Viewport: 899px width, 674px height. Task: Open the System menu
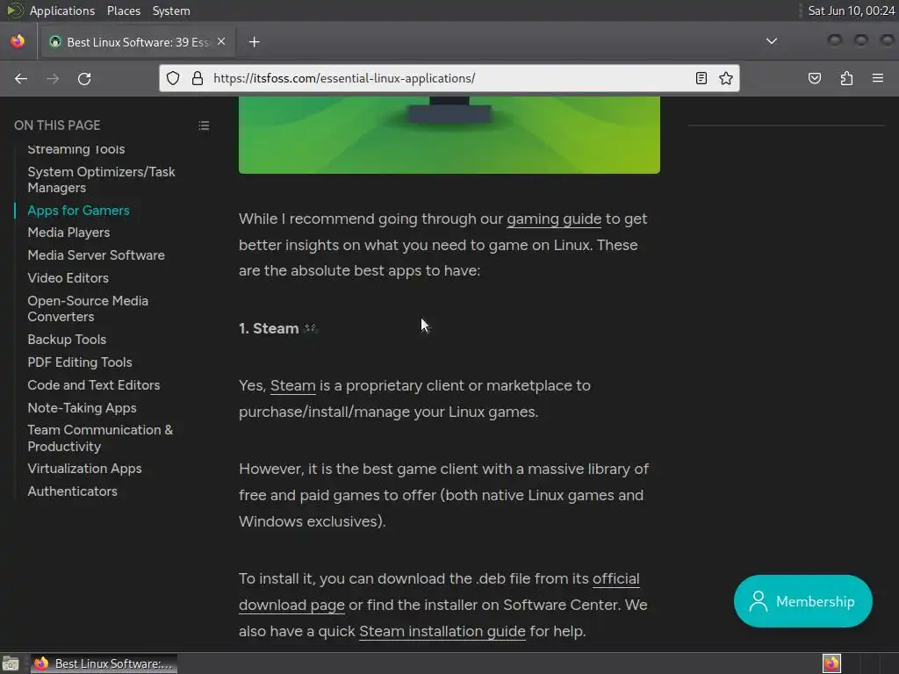coord(171,11)
